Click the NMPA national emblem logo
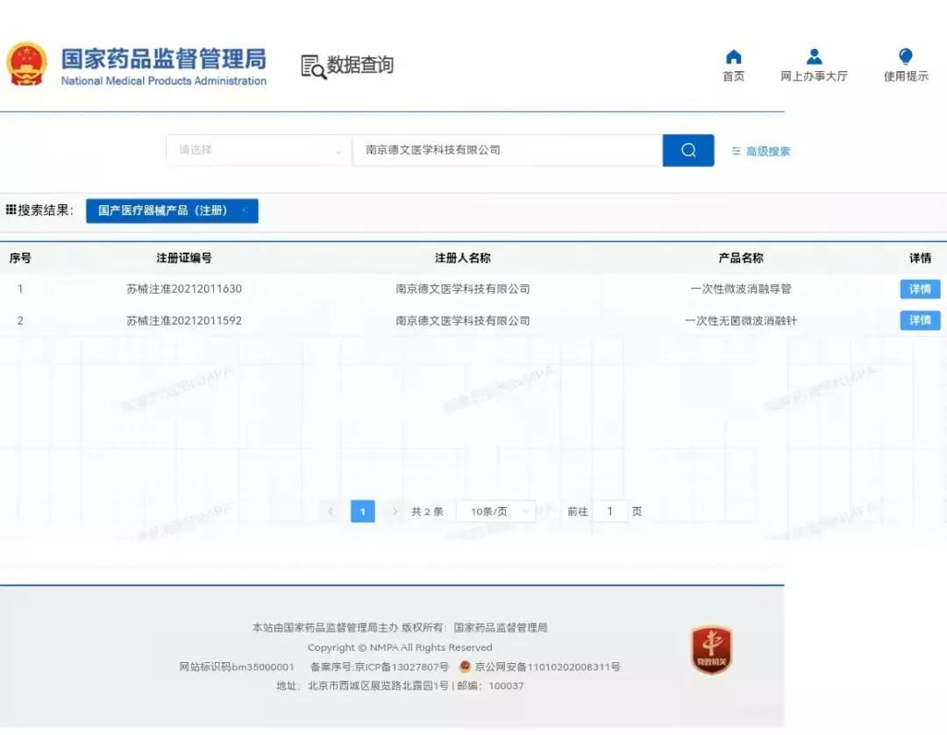This screenshot has height=735, width=947. pos(28,64)
